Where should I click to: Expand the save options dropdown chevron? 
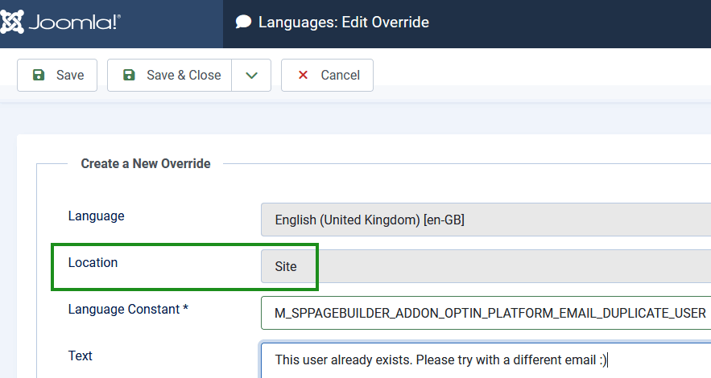[251, 75]
